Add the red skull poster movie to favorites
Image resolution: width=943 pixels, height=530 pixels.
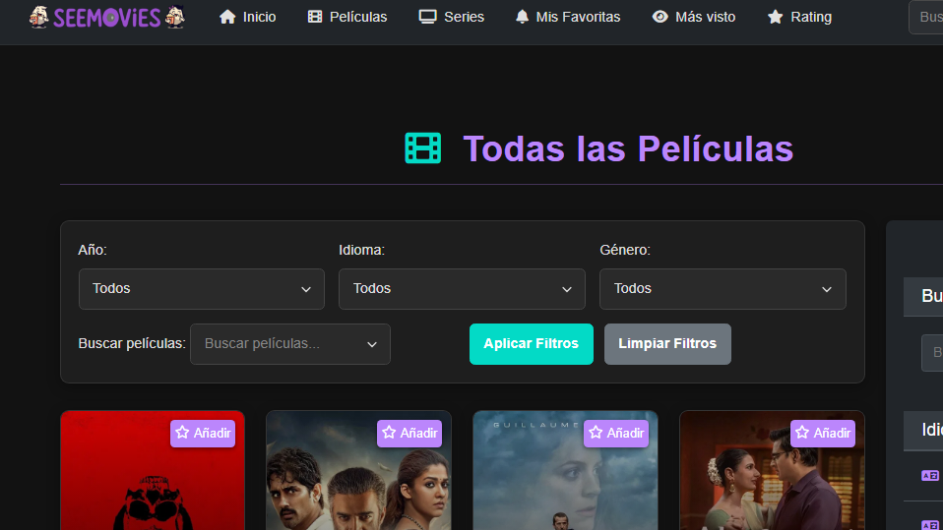point(203,434)
